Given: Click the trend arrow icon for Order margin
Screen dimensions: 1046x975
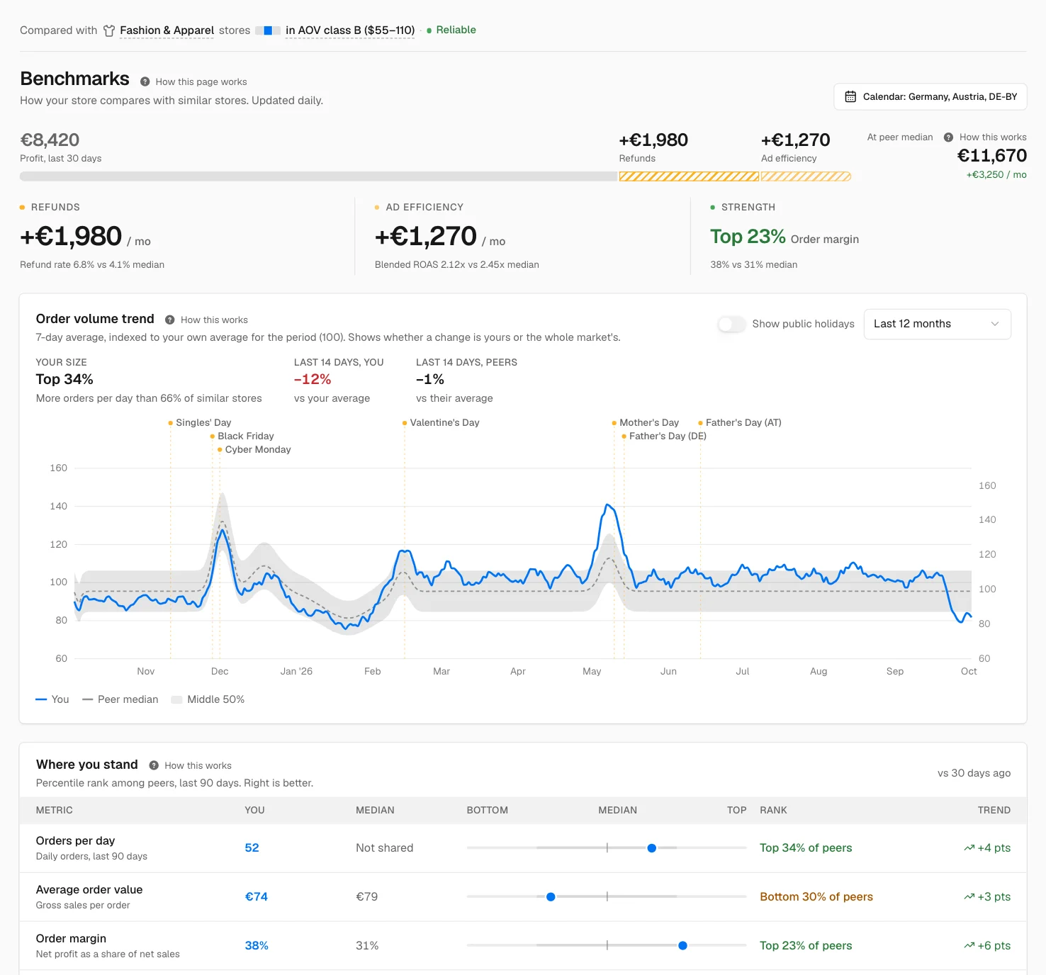Looking at the screenshot, I should click(969, 946).
